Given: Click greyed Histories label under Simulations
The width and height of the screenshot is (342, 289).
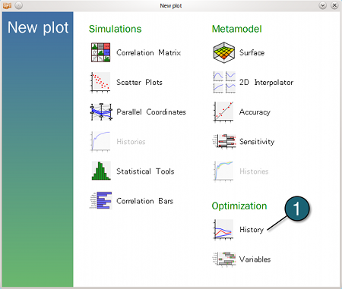Looking at the screenshot, I should [x=131, y=142].
